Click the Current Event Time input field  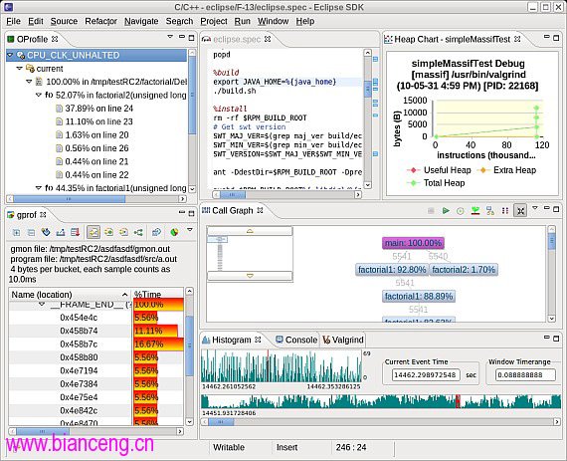point(426,375)
